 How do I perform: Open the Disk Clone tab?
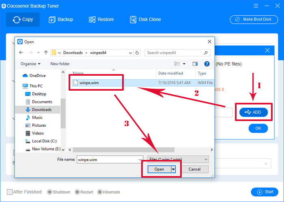[x=145, y=19]
